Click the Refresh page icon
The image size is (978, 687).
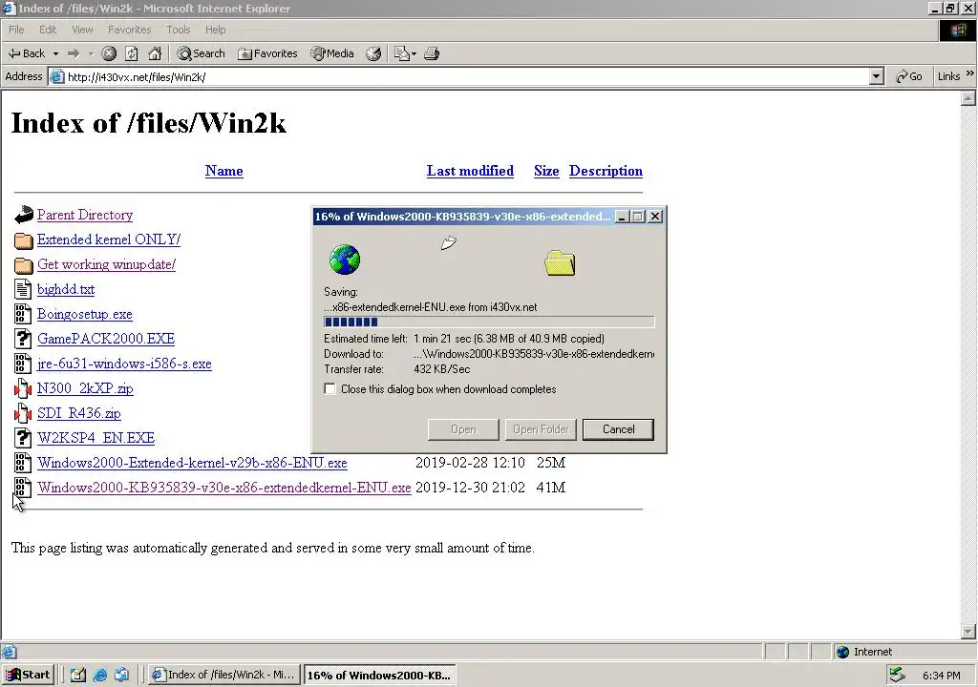pyautogui.click(x=132, y=53)
